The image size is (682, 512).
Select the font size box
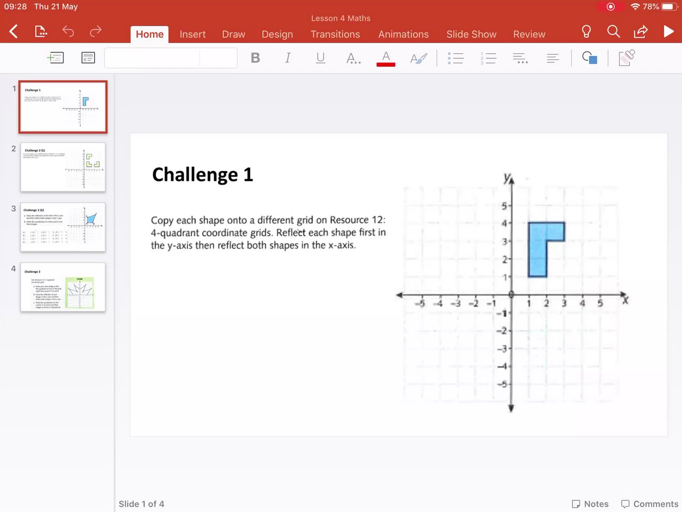218,58
